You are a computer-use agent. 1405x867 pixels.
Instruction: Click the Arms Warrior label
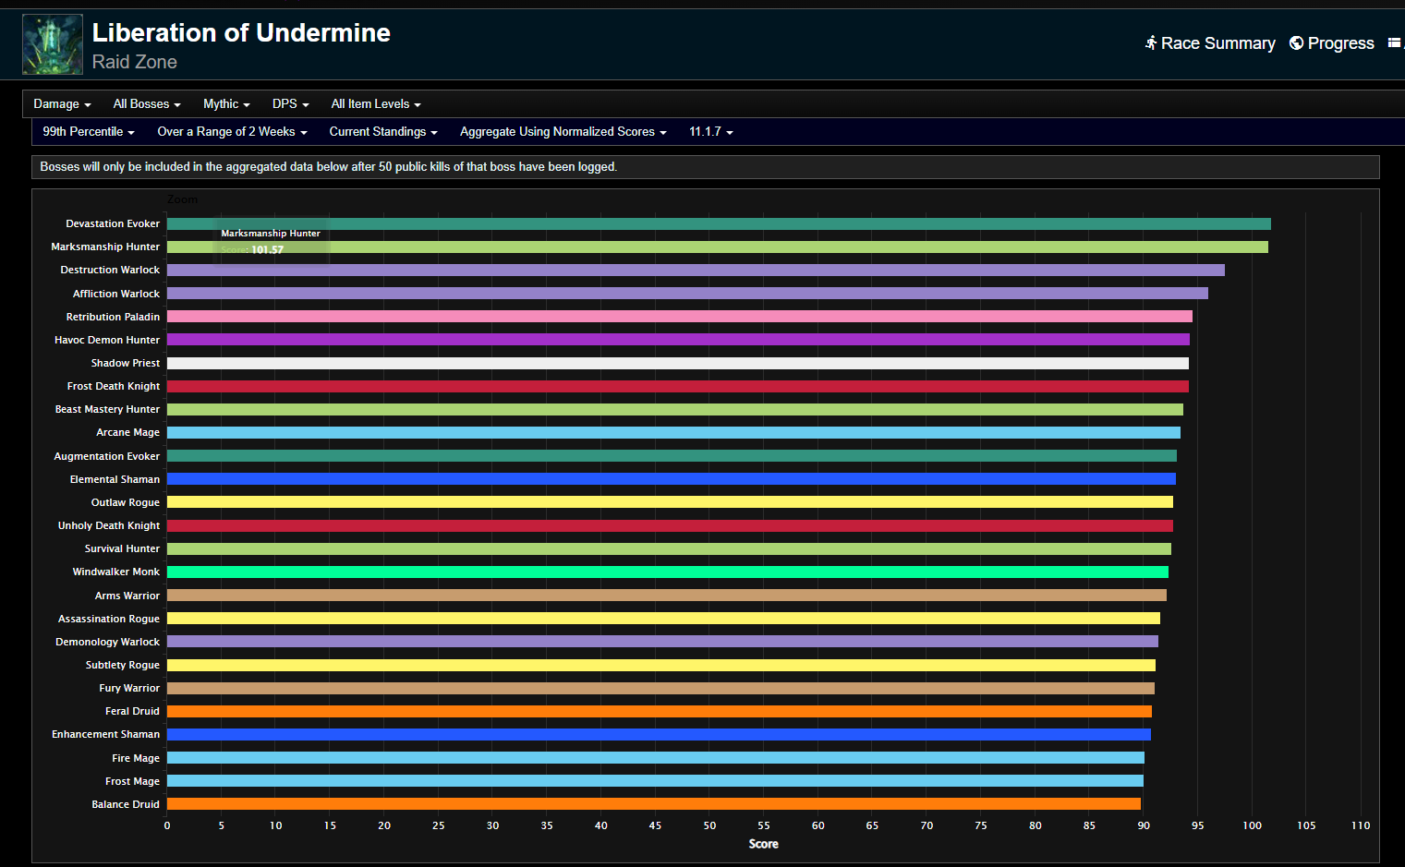[x=127, y=596]
